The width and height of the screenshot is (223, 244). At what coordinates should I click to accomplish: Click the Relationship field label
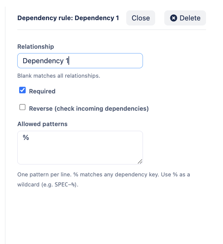(35, 47)
